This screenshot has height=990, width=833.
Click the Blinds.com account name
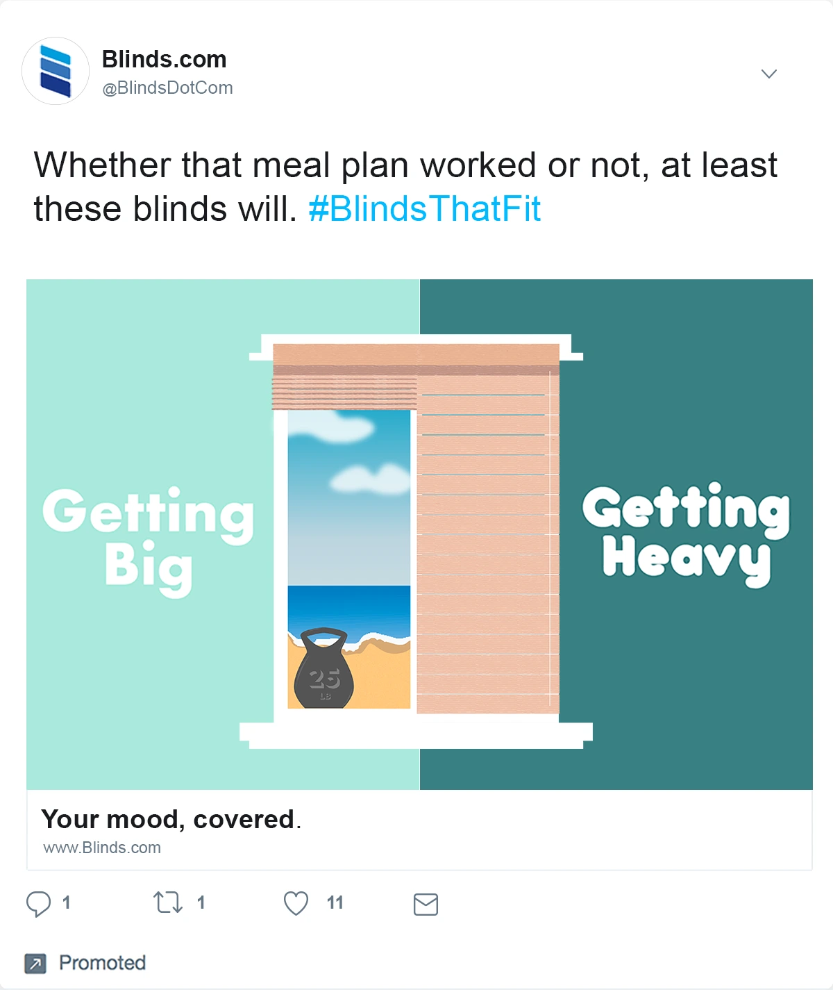click(164, 60)
